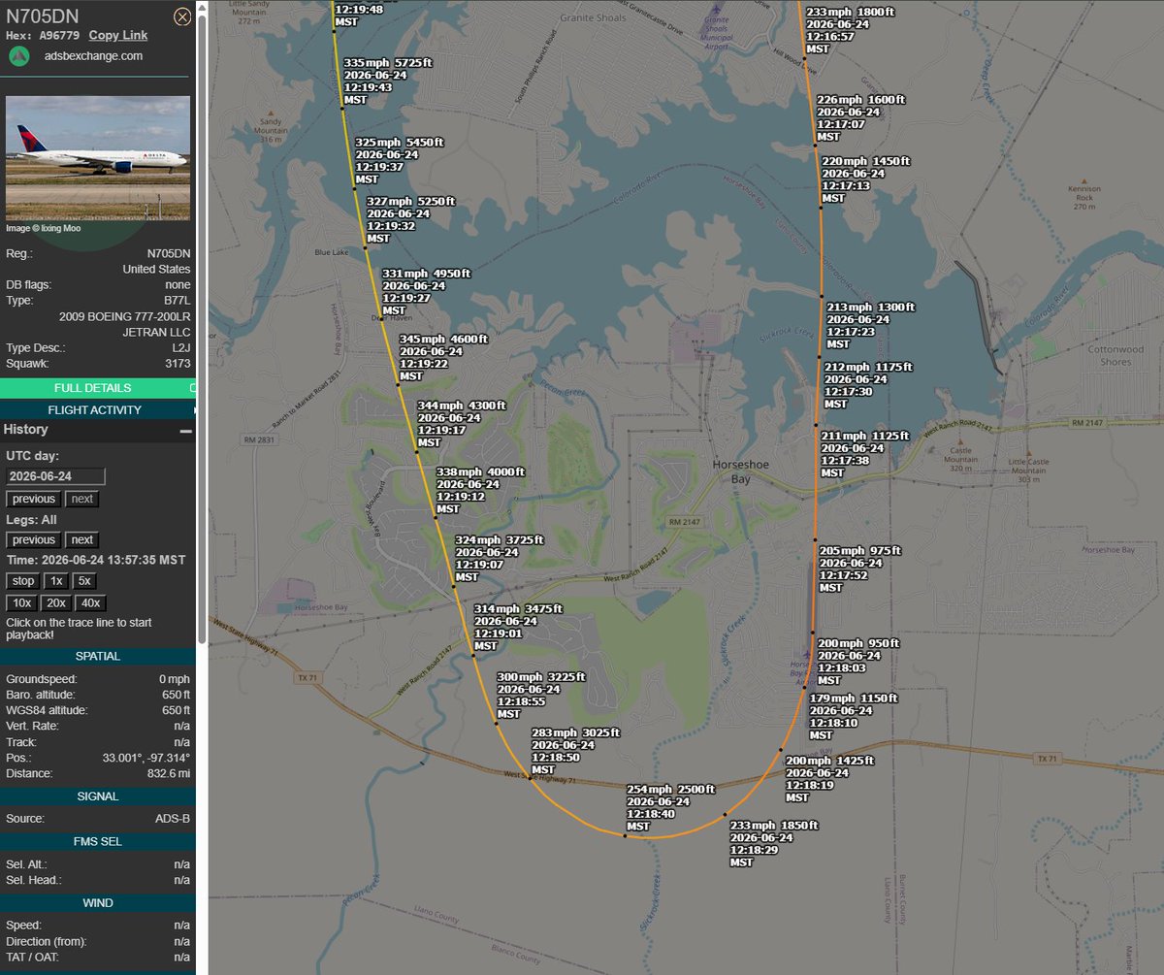Click the Source value ADS-B

tap(174, 819)
